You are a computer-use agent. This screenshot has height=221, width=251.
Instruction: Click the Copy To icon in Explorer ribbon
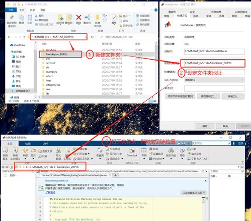(x=69, y=18)
